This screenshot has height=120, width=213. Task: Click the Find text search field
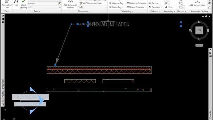pyautogui.click(x=43, y=4)
